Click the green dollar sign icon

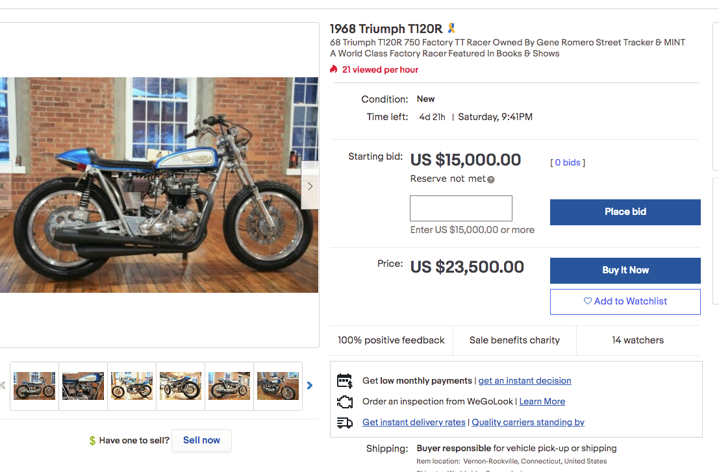[x=92, y=441]
